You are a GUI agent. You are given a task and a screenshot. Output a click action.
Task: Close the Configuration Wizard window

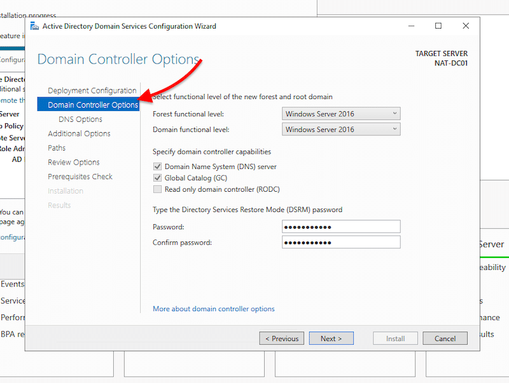tap(466, 26)
